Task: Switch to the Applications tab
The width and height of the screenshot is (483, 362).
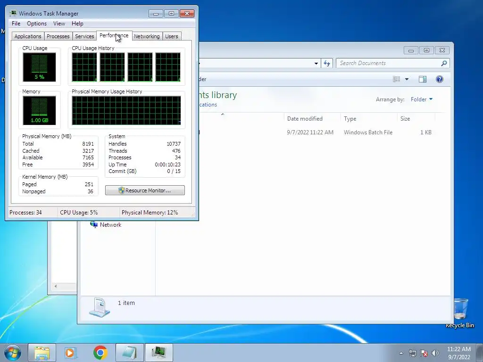Action: click(x=28, y=36)
